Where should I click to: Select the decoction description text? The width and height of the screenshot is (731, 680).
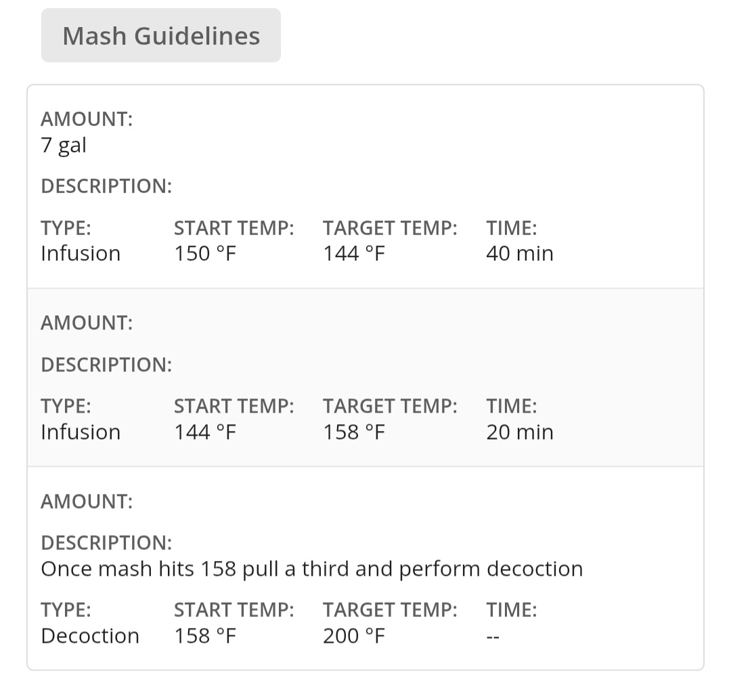pos(311,569)
